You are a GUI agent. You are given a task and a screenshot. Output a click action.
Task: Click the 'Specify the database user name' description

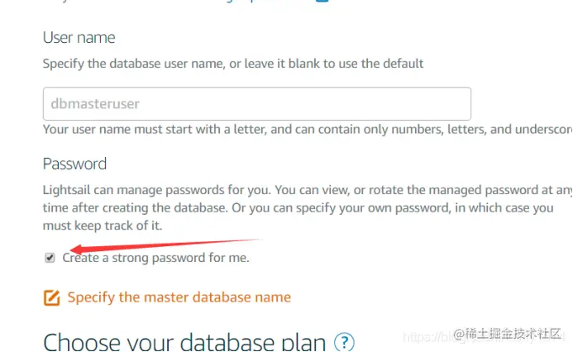coord(233,64)
